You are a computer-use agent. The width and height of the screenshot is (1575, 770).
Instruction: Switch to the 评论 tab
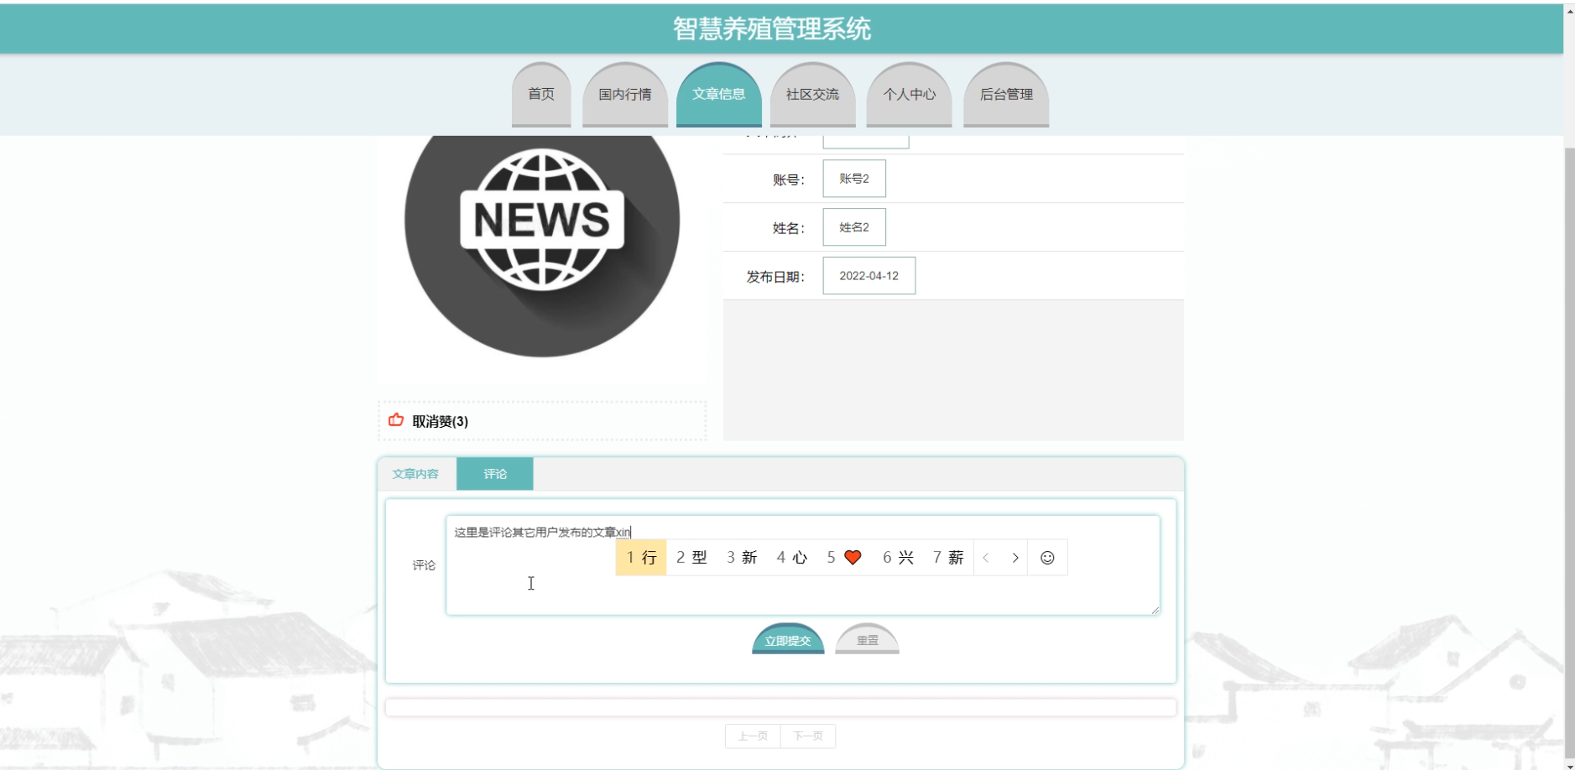(x=495, y=474)
